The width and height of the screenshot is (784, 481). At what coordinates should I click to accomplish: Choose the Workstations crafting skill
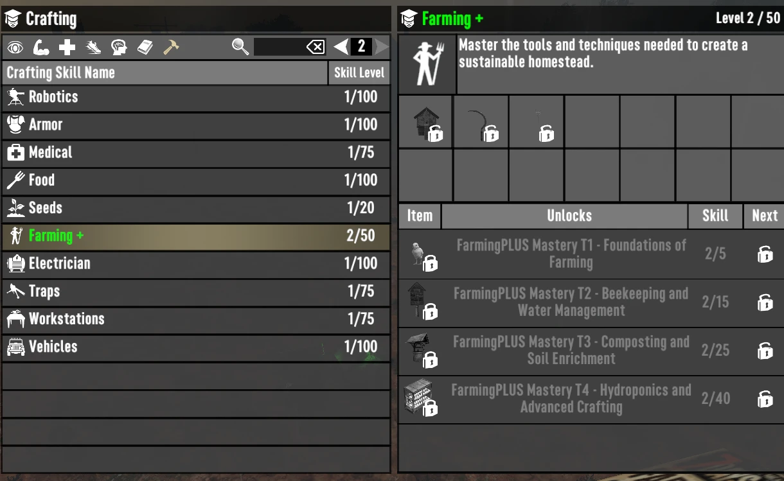point(196,319)
